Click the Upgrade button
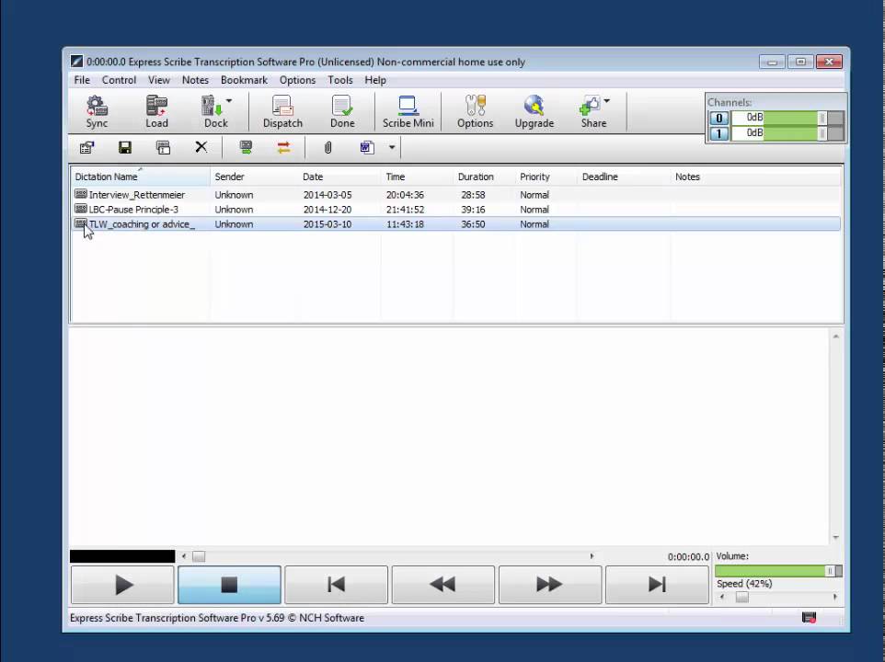This screenshot has height=662, width=885. (534, 111)
